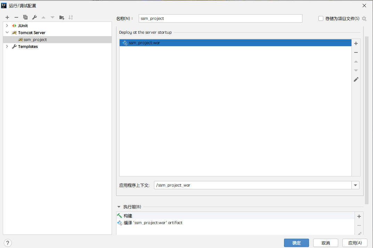Image resolution: width=373 pixels, height=248 pixels.
Task: Enable store as project file checkbox
Action: click(x=321, y=18)
